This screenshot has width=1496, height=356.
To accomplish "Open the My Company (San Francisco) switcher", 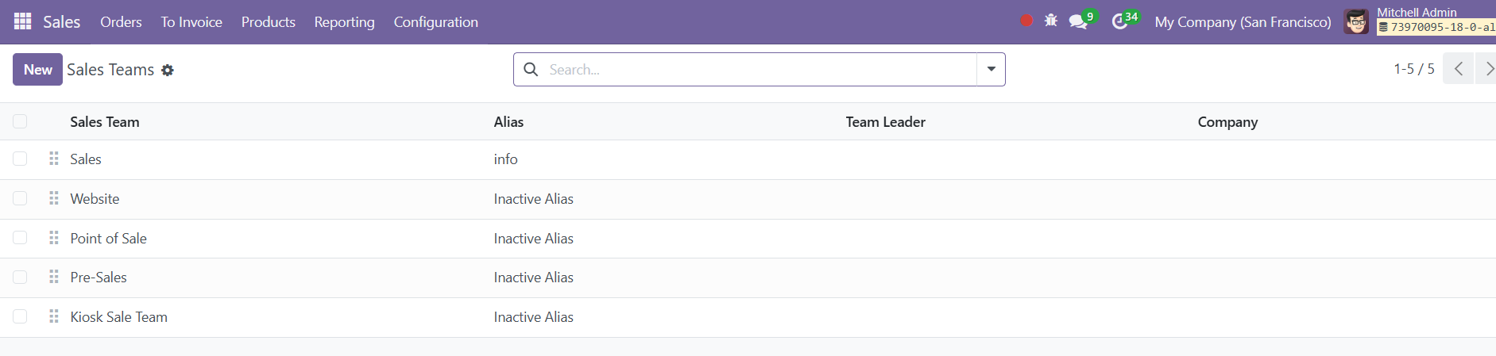I will 1243,22.
